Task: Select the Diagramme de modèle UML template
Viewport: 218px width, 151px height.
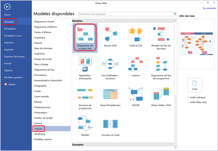Action: [85, 38]
